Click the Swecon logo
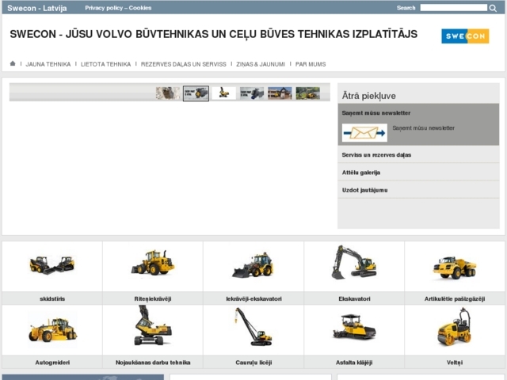This screenshot has height=380, width=507. tap(465, 36)
